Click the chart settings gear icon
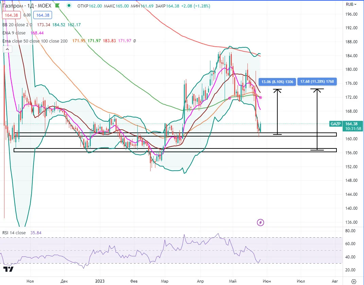 pyautogui.click(x=353, y=281)
